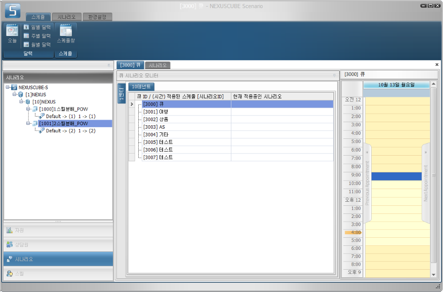Image resolution: width=443 pixels, height=292 pixels.
Task: Select the blue appointment at 9:00
Action: tap(396, 176)
